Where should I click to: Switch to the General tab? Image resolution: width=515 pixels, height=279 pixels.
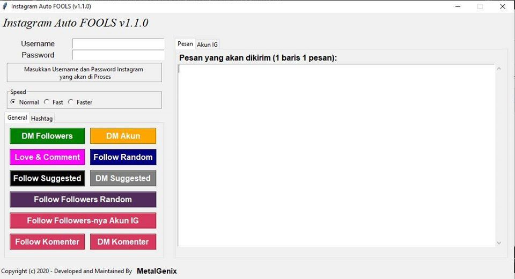(17, 118)
